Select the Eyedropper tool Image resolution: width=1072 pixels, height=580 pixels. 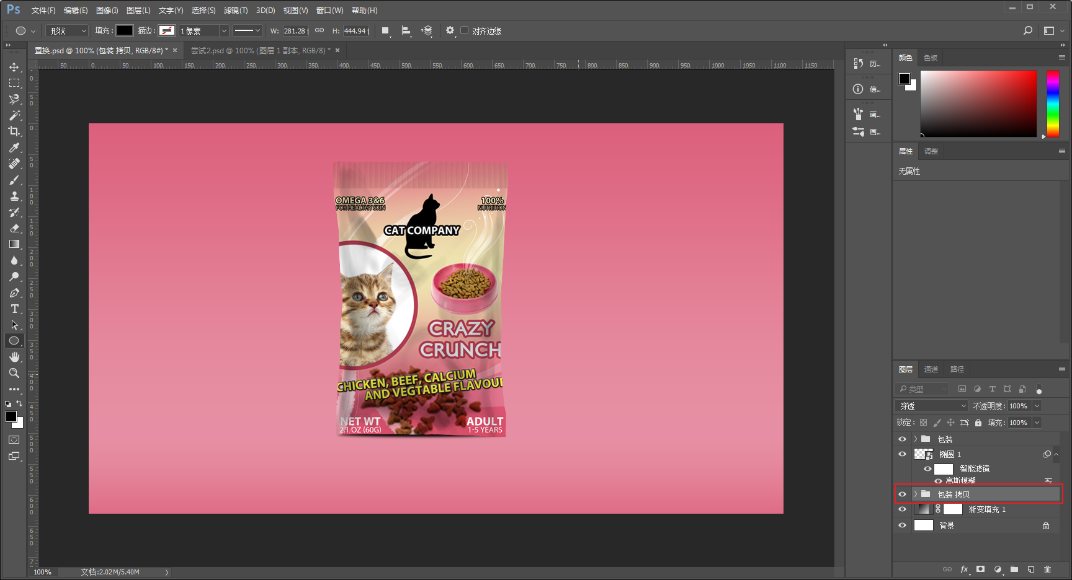pyautogui.click(x=14, y=147)
